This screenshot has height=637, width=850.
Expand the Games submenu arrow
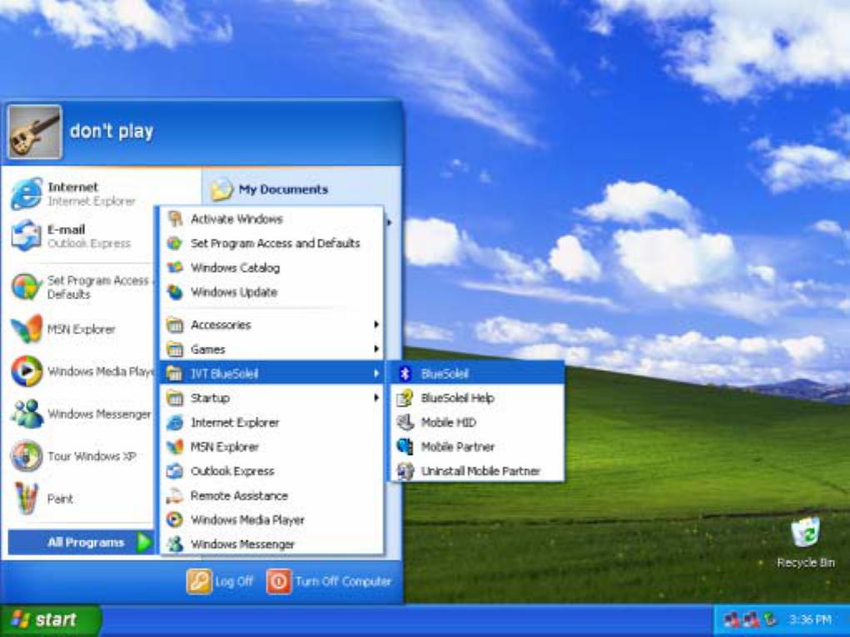(375, 348)
